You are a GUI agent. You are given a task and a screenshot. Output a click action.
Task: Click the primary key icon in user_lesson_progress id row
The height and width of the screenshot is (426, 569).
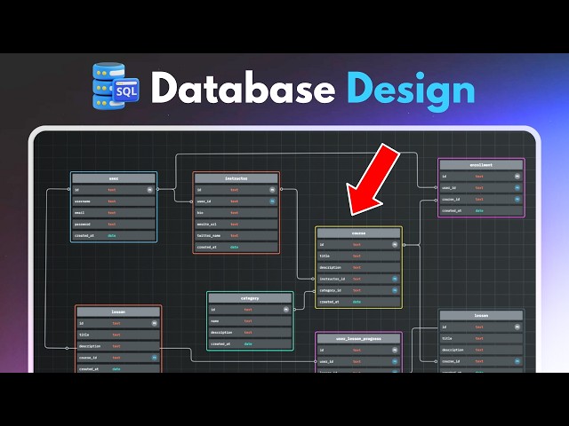tap(395, 350)
